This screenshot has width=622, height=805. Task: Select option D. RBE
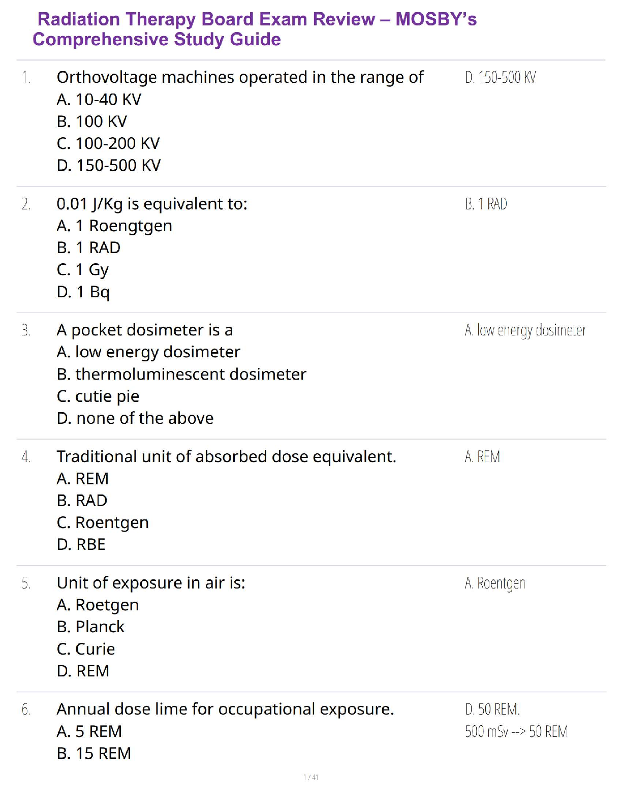pyautogui.click(x=81, y=544)
